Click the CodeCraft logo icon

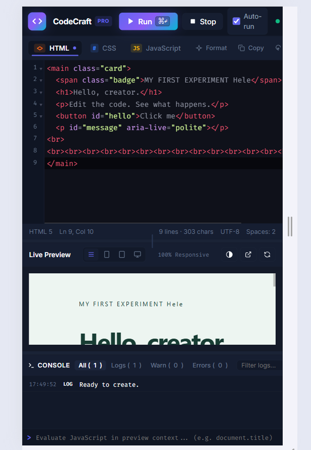[37, 21]
